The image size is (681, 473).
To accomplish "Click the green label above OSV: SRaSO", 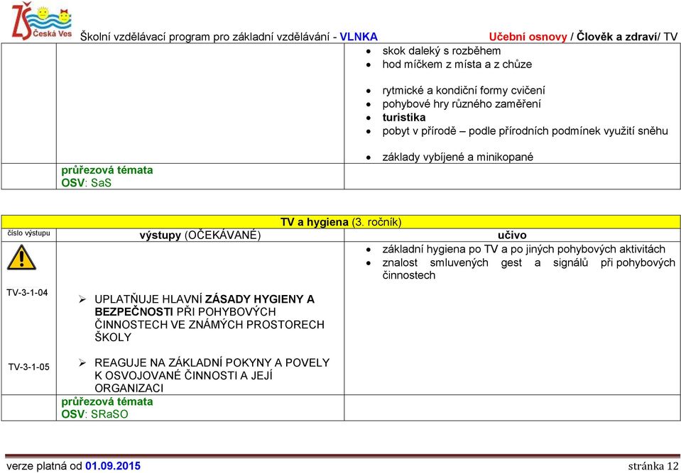I will coord(107,401).
